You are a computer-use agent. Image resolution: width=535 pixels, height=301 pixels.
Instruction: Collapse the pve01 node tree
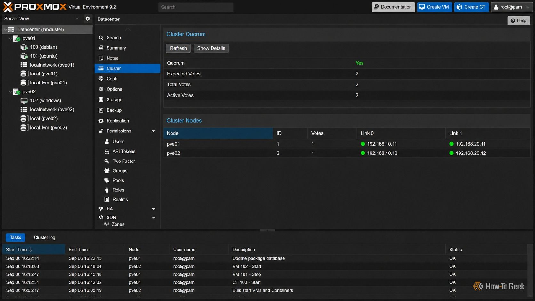pyautogui.click(x=10, y=38)
